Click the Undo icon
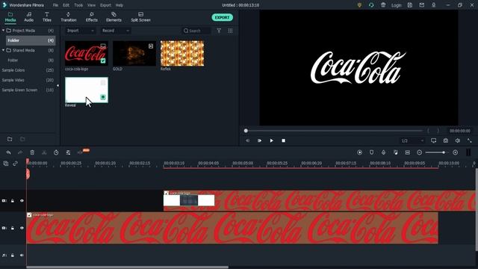Image resolution: width=478 pixels, height=269 pixels. [8, 152]
